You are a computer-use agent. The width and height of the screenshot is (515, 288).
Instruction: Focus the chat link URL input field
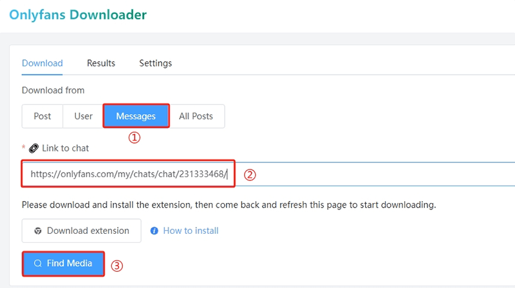tap(373, 174)
